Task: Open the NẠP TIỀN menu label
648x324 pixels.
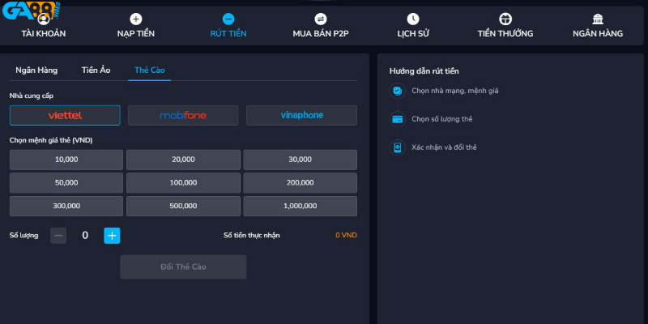Action: click(x=136, y=34)
